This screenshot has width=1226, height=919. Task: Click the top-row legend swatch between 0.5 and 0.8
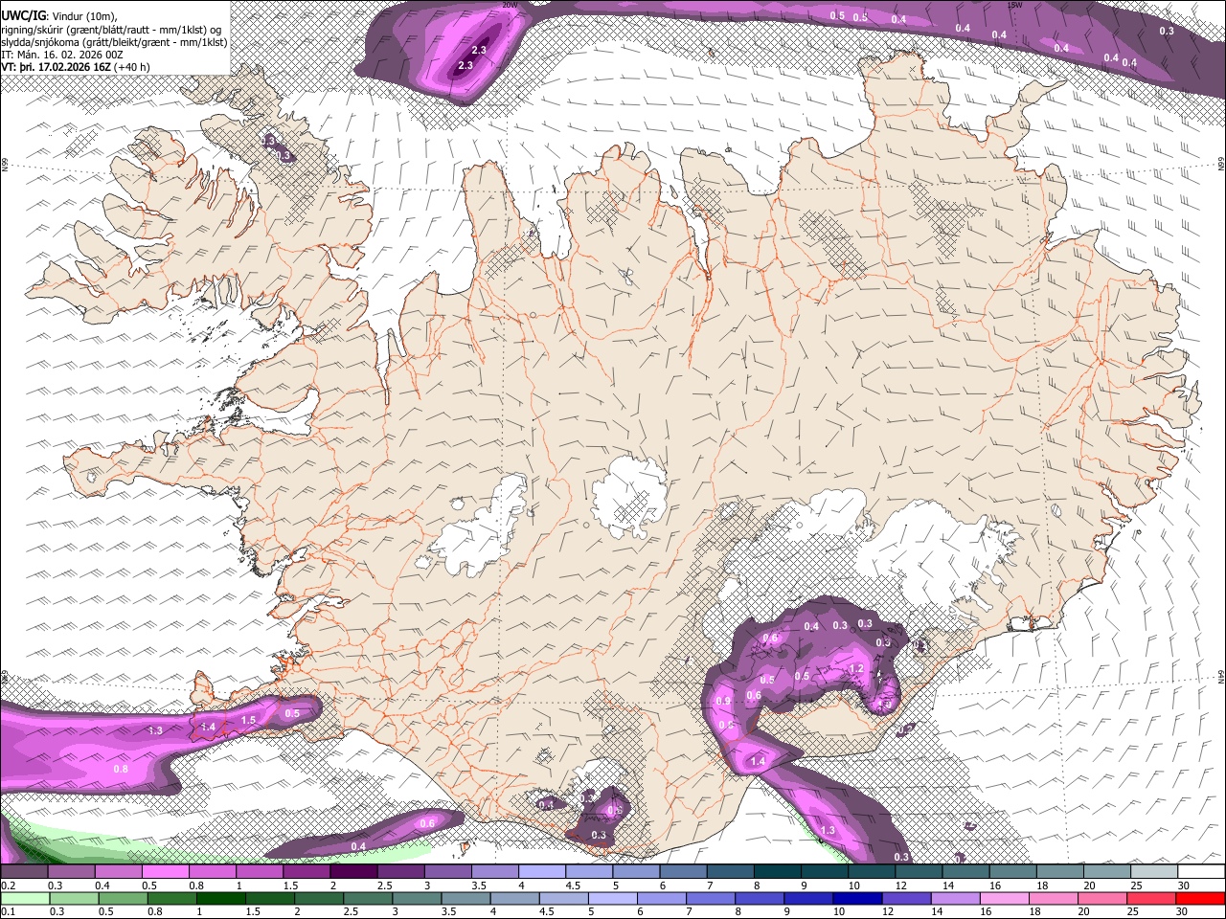(165, 871)
